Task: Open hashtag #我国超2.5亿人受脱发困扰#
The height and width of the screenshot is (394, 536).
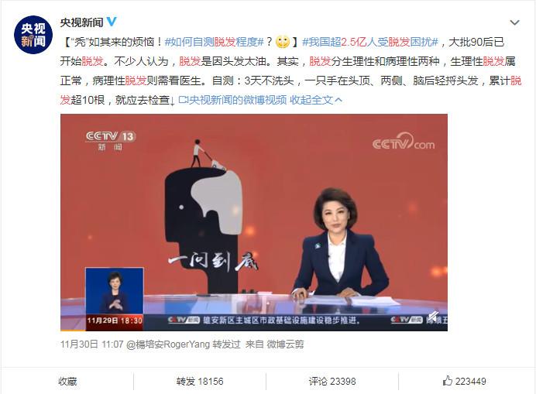Action: (x=370, y=42)
